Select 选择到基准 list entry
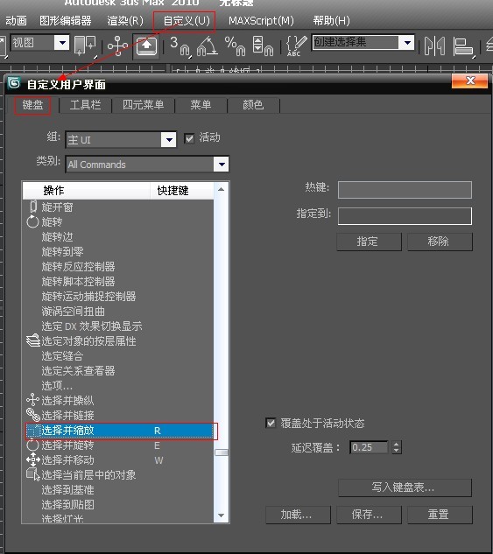 (x=119, y=490)
